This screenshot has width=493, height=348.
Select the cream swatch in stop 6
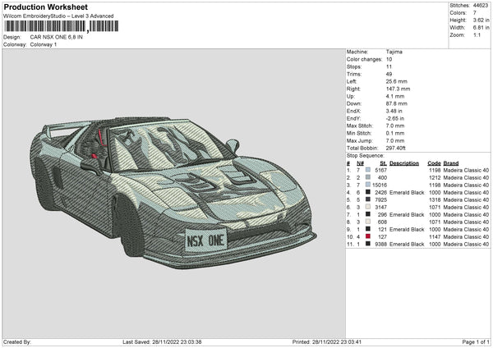(x=367, y=207)
